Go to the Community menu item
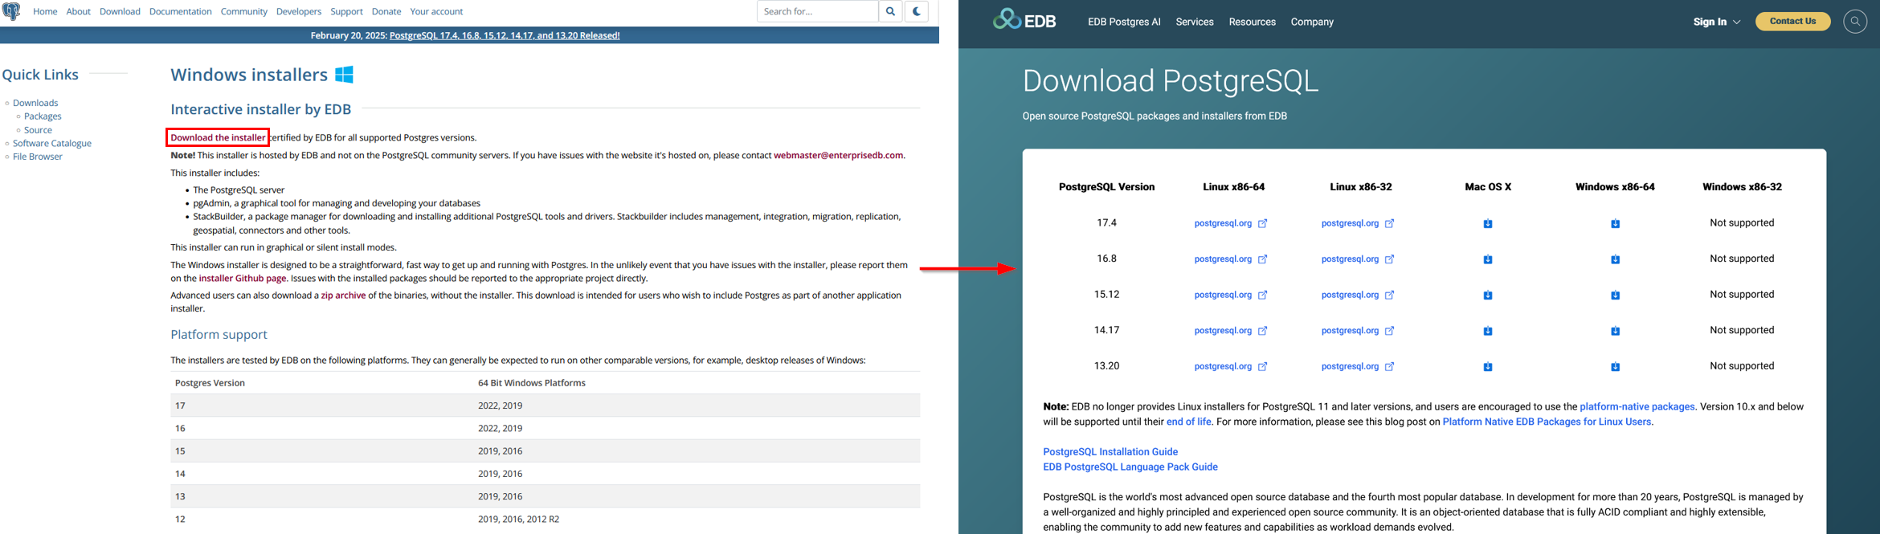 tap(243, 11)
